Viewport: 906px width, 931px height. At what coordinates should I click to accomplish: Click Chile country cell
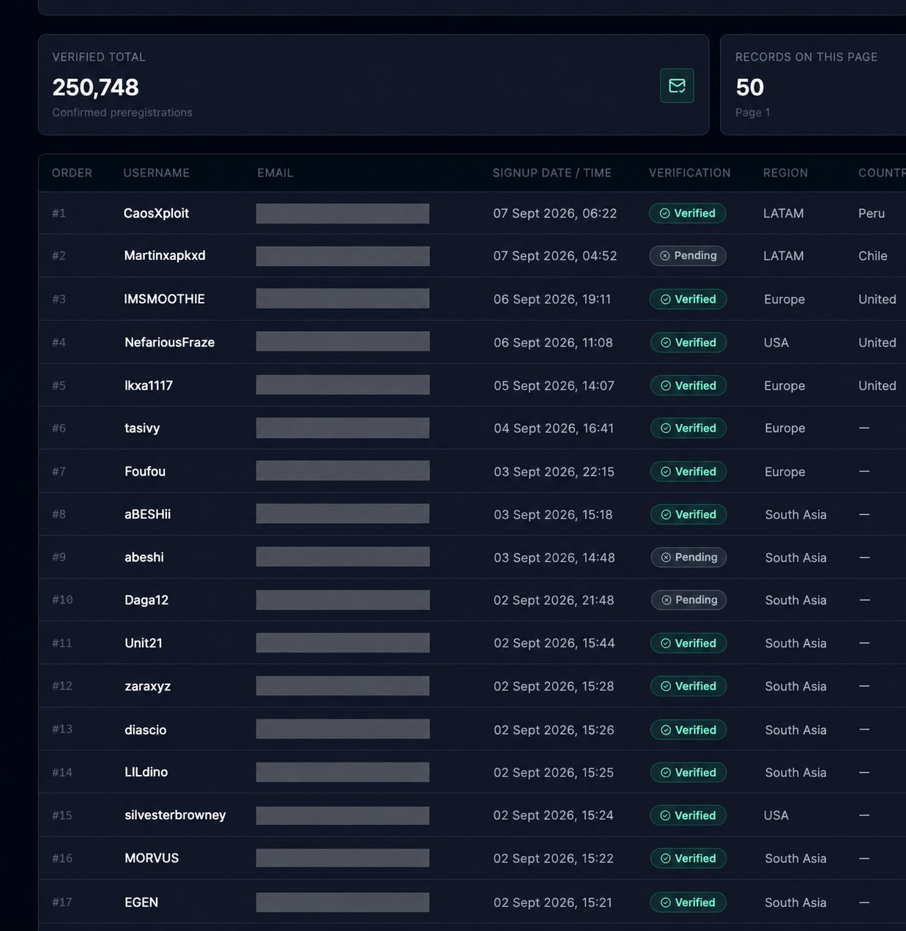click(x=872, y=256)
